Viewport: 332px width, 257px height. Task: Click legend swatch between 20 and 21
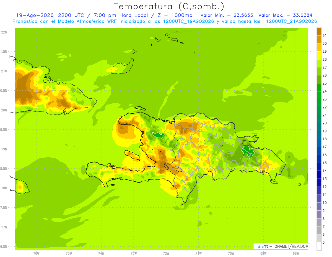tap(319, 119)
